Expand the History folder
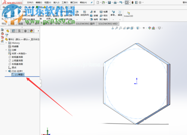The width and height of the screenshot is (187, 135). click(6, 43)
